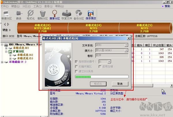This screenshot has width=173, height=117.
Task: Click the 柱面数 value 1044
Action: [x=103, y=99]
